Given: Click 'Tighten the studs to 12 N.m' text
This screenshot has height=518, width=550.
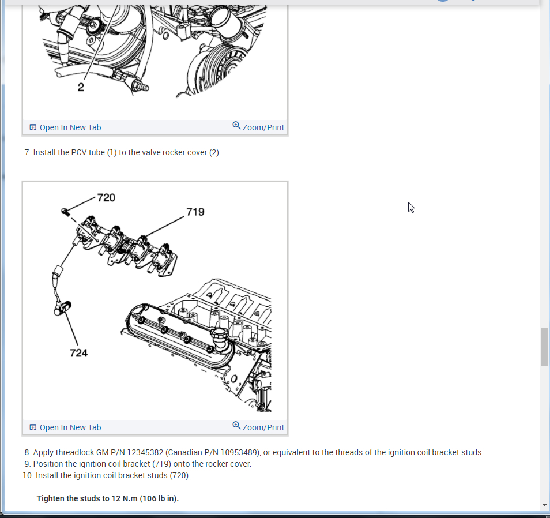Looking at the screenshot, I should tap(108, 498).
